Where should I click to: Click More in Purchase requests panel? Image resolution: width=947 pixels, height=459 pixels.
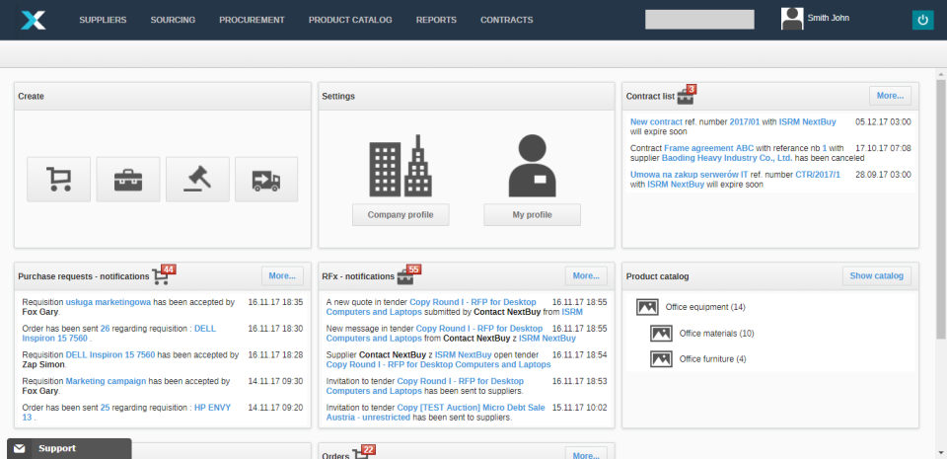283,276
